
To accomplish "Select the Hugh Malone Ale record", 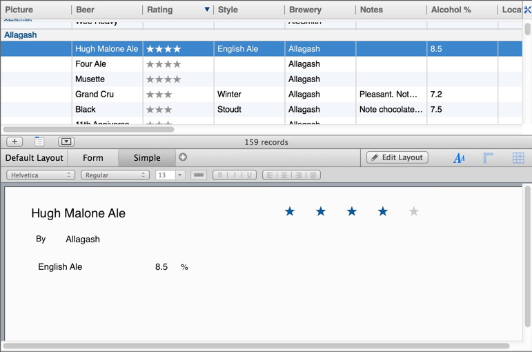I will 262,49.
